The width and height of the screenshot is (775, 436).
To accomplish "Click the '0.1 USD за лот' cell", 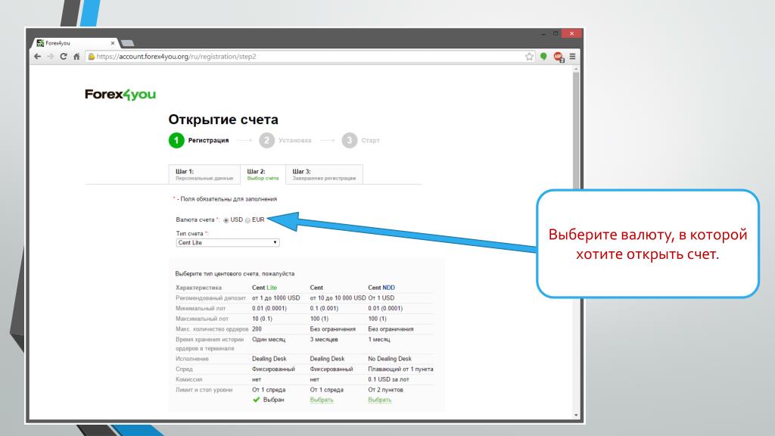I will point(388,380).
